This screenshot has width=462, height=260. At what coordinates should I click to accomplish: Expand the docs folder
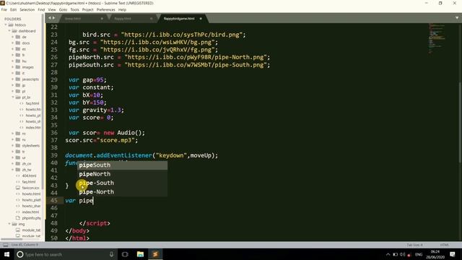(13, 43)
